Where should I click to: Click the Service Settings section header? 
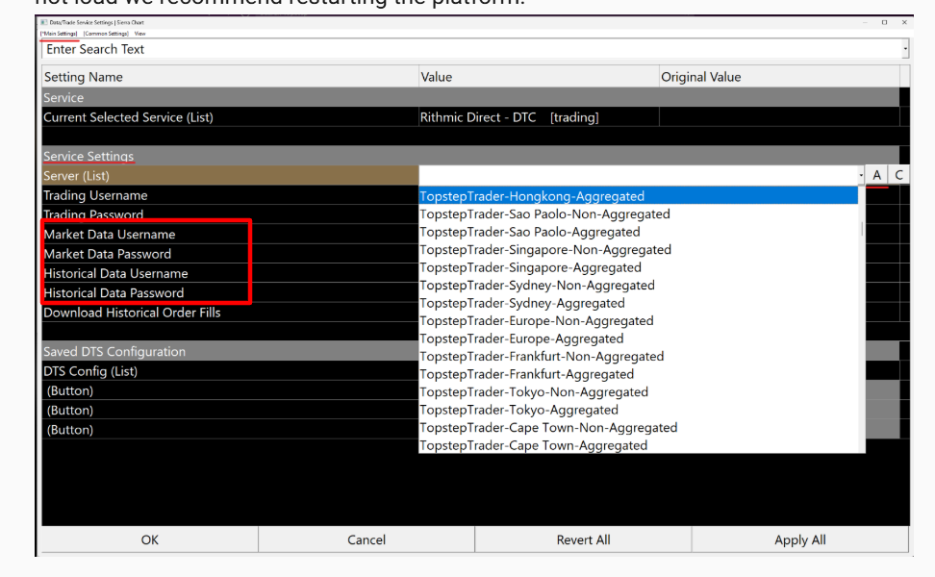(470, 156)
